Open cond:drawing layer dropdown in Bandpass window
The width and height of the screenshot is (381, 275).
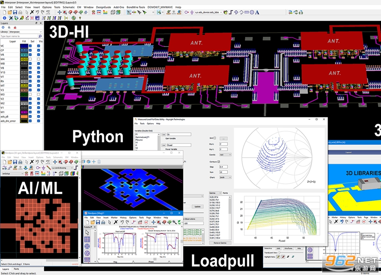coord(62,168)
